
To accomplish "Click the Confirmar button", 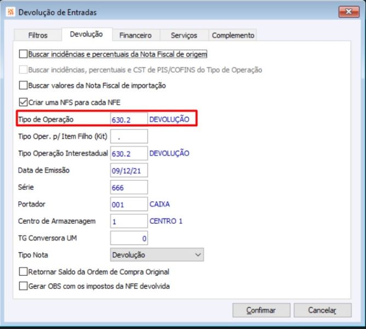I will click(261, 310).
